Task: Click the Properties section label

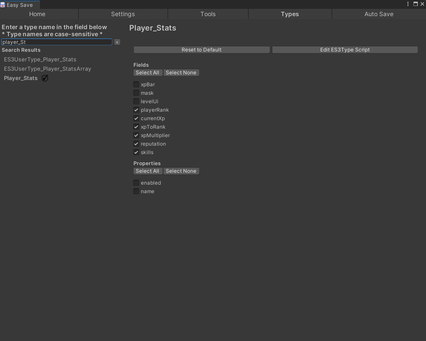Action: pos(147,163)
